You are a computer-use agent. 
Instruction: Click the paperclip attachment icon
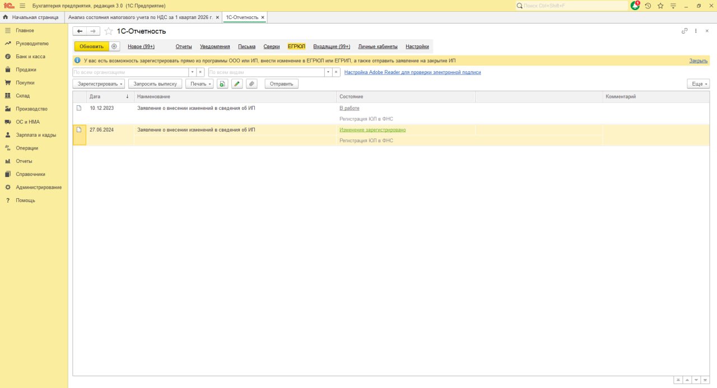252,84
